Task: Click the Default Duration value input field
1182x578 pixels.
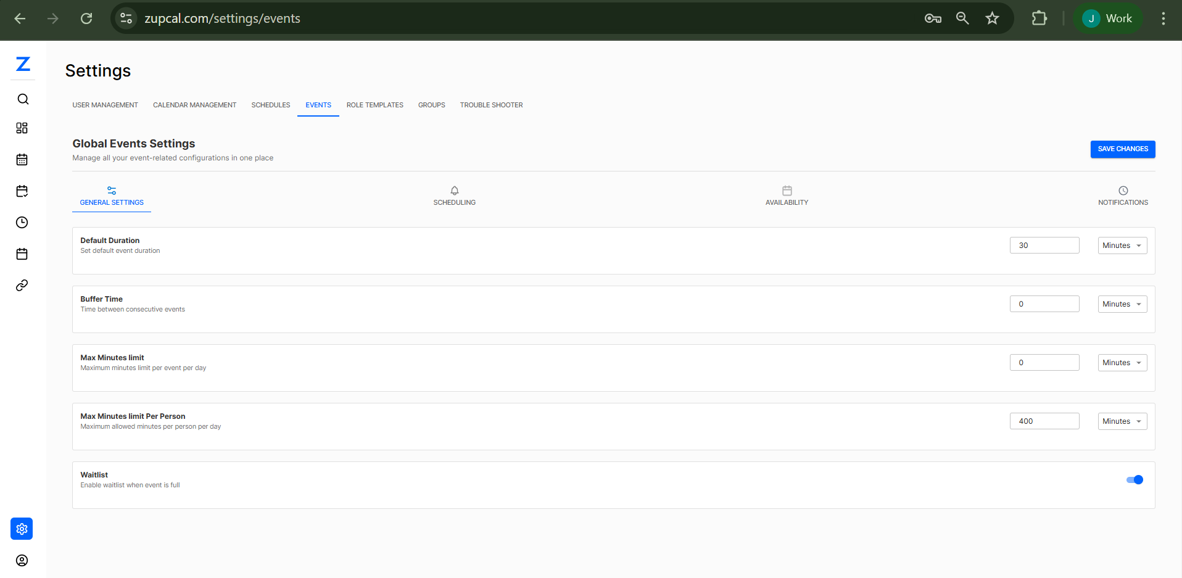Action: (1044, 246)
